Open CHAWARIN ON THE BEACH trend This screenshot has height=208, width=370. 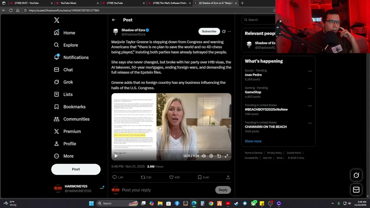tap(266, 127)
